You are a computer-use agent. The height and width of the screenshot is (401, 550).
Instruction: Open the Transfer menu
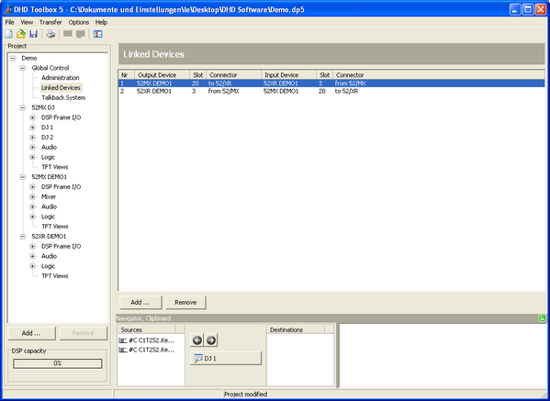click(51, 22)
